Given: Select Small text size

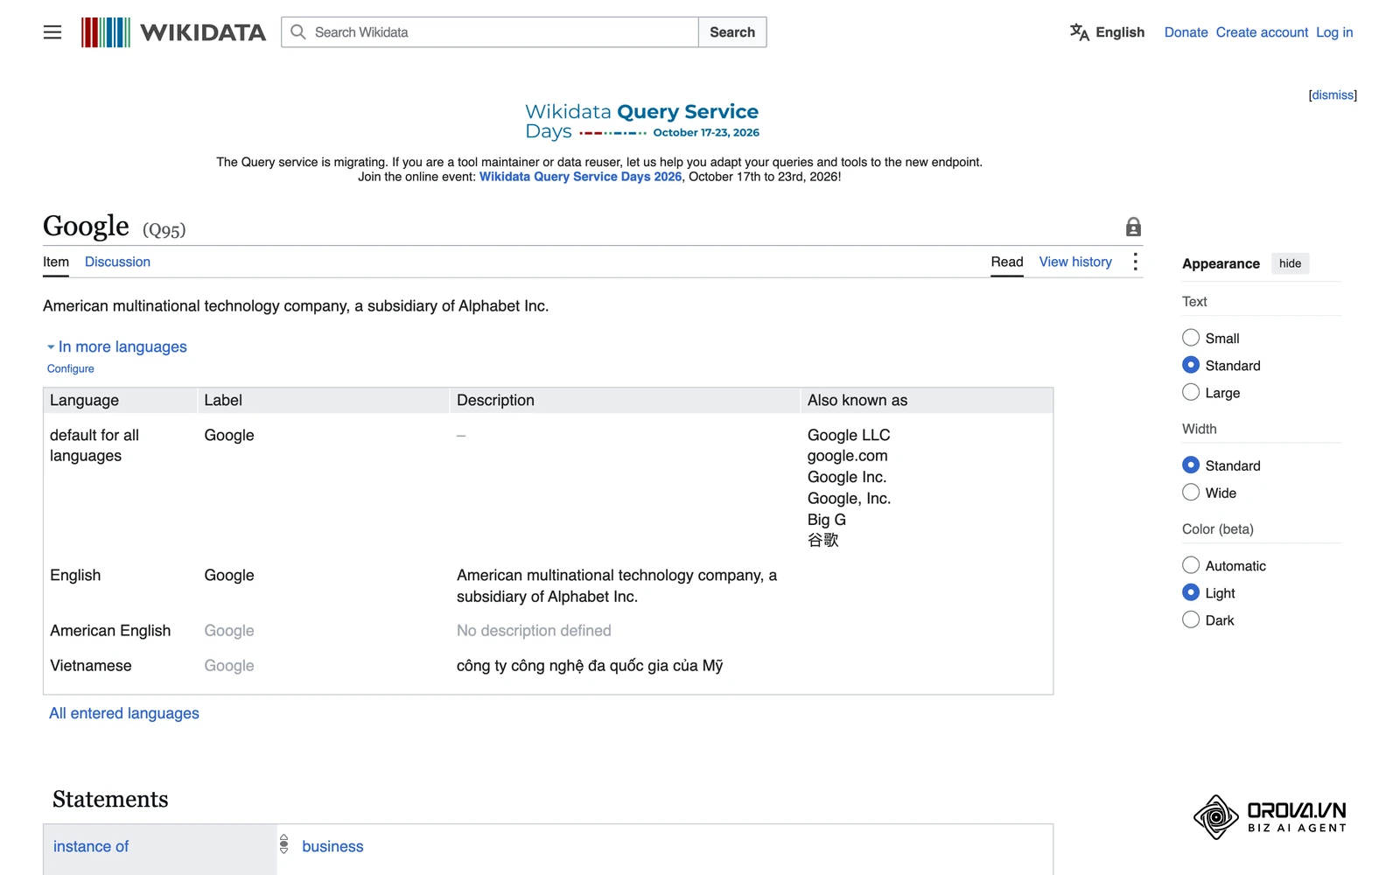Looking at the screenshot, I should pyautogui.click(x=1191, y=338).
